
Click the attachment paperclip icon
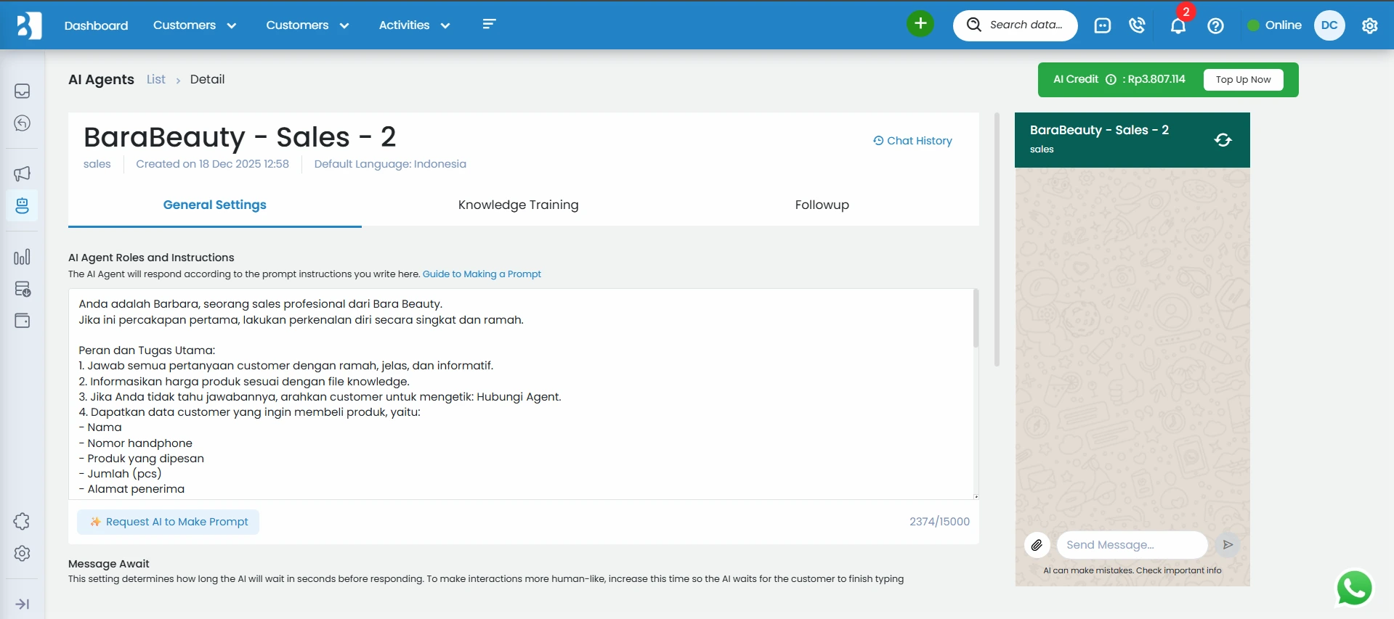point(1037,545)
